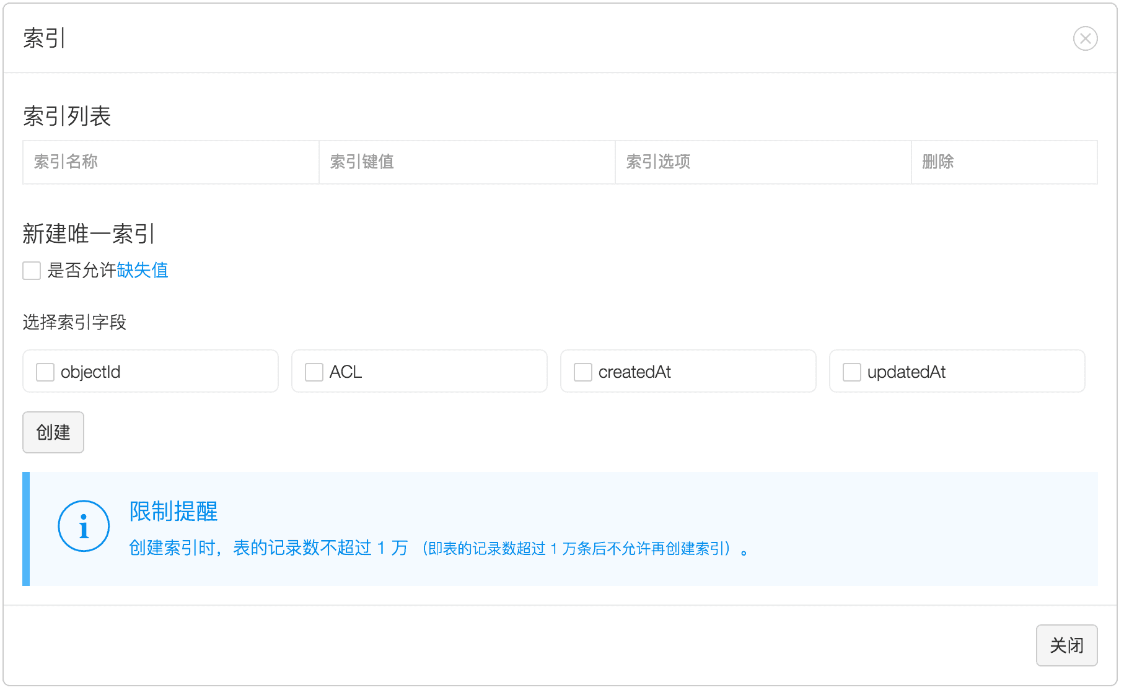
Task: Click the info icon in the 限制提醒 notice
Action: click(84, 526)
